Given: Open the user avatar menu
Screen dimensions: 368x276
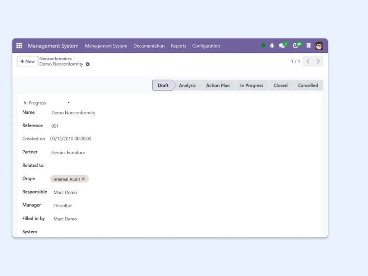Looking at the screenshot, I should pyautogui.click(x=319, y=46).
